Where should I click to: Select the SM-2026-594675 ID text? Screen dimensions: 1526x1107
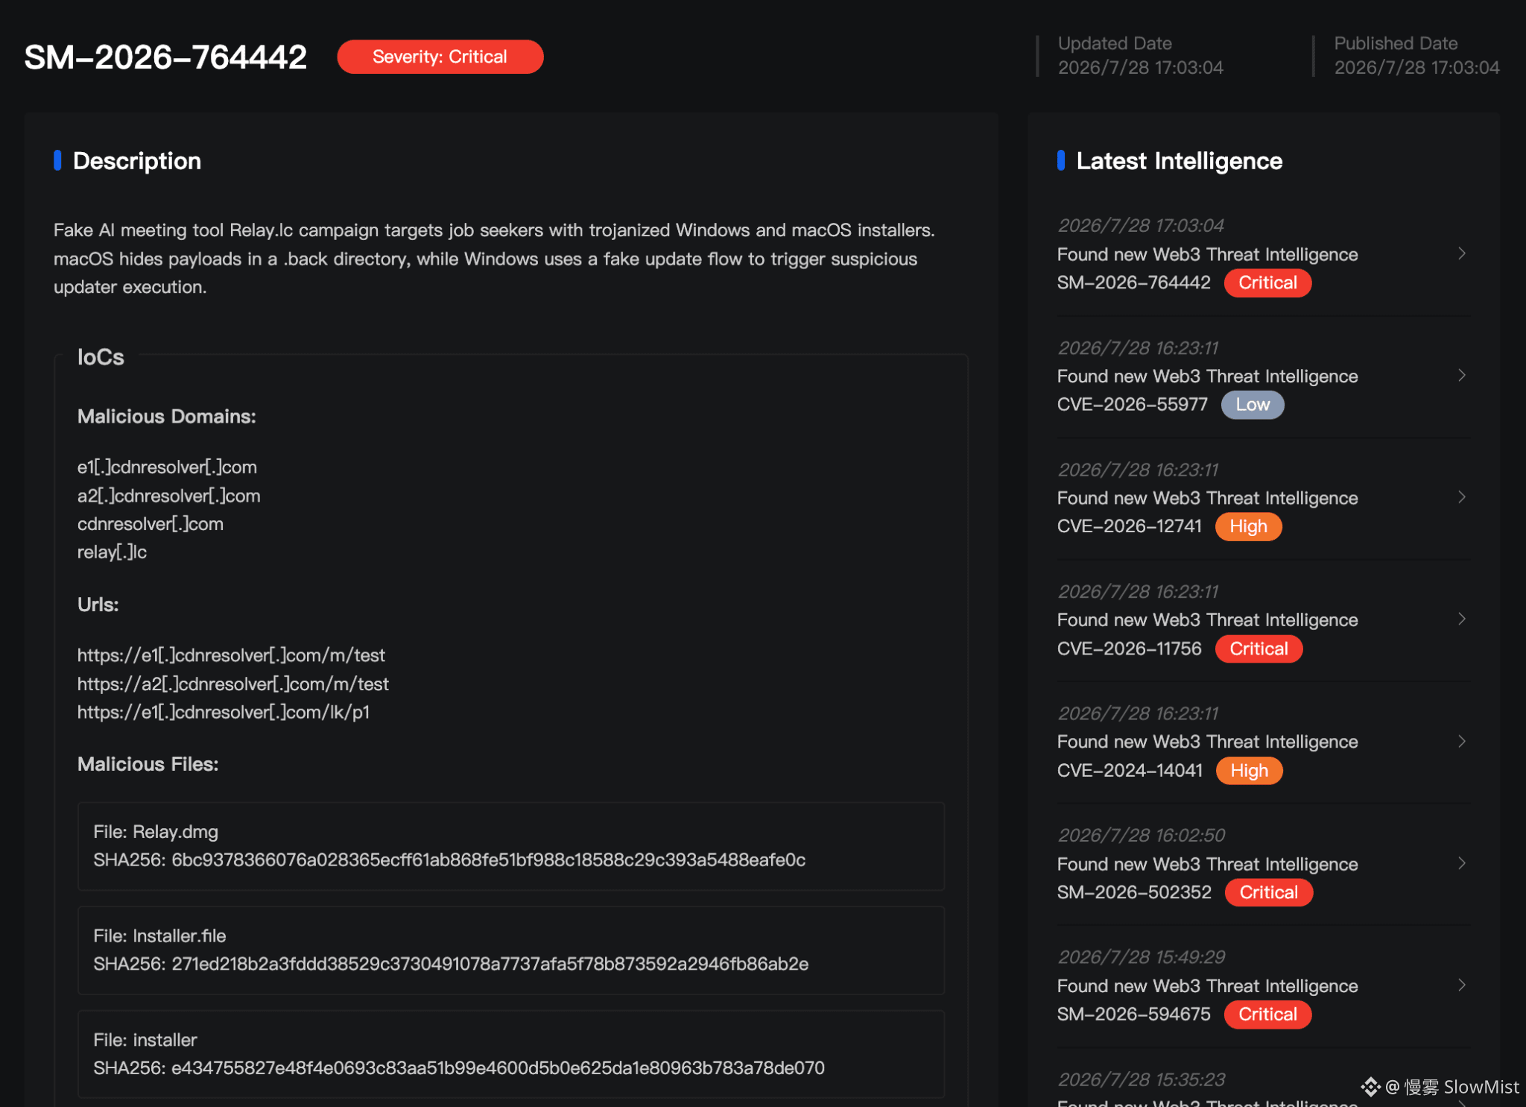[1133, 1015]
